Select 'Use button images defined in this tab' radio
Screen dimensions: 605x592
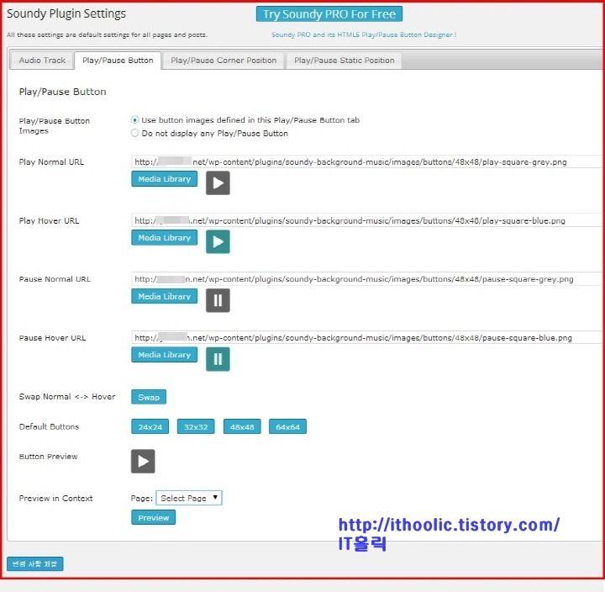click(134, 120)
